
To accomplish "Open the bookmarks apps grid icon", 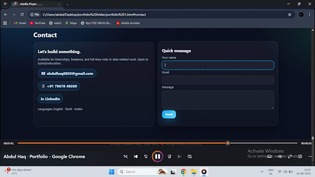I will [x=5, y=23].
